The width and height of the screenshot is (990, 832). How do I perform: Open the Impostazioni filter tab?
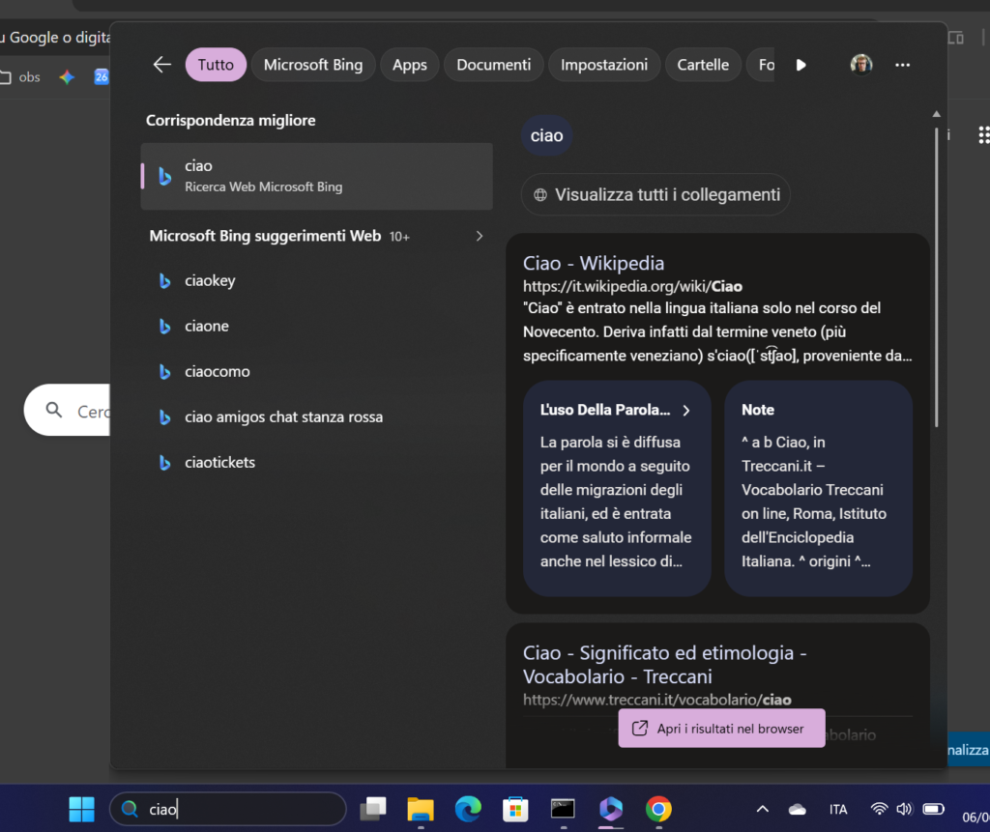click(603, 65)
